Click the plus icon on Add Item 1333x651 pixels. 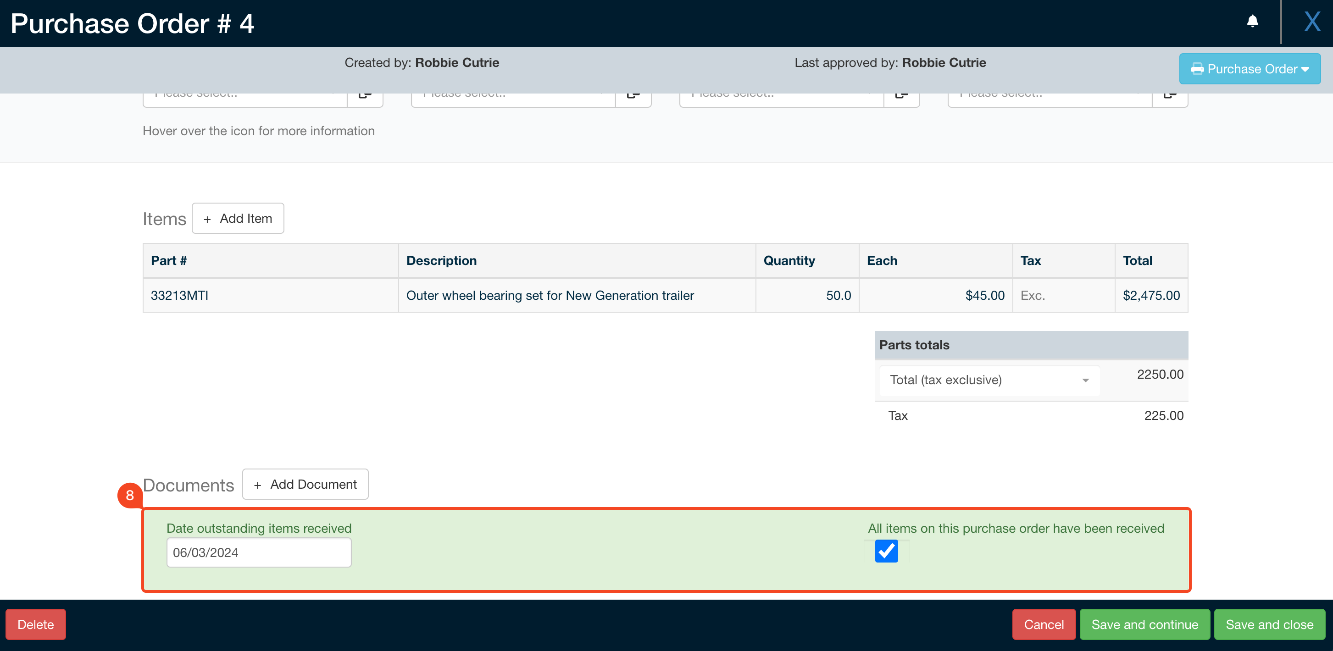pyautogui.click(x=208, y=218)
